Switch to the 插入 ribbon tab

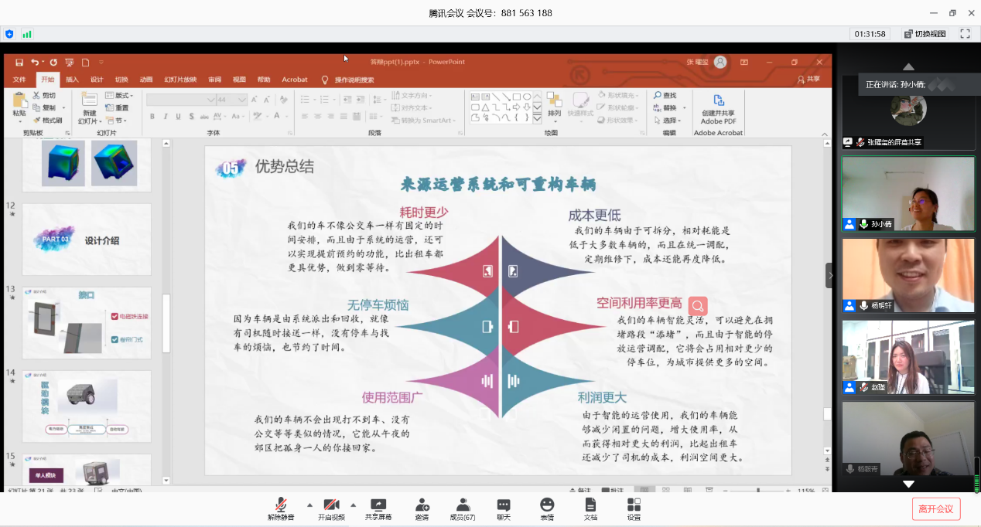[x=72, y=80]
